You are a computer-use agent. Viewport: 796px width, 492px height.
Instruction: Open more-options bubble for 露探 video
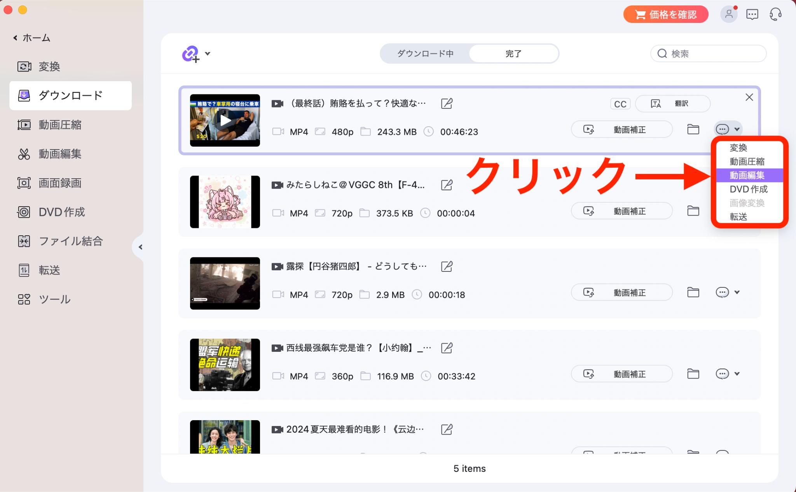click(722, 292)
